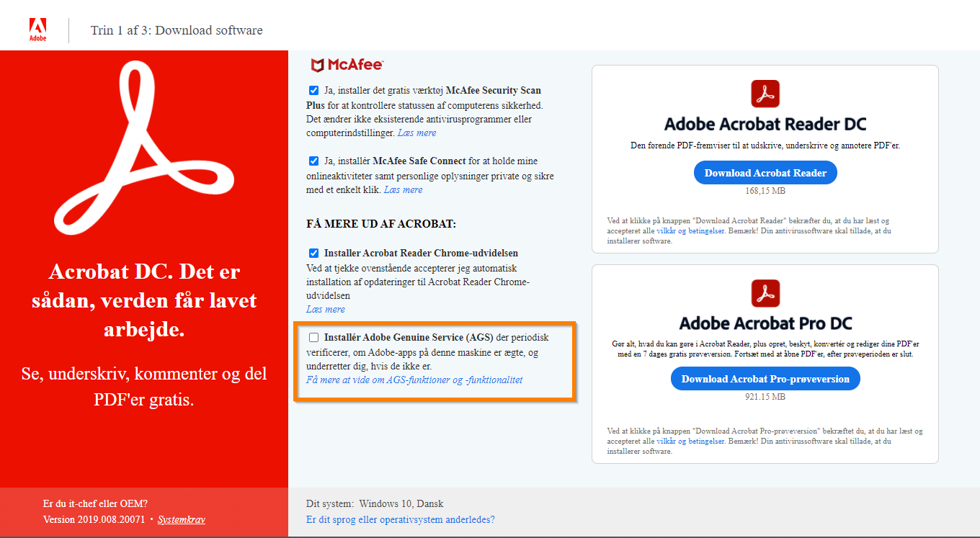This screenshot has width=980, height=538.
Task: Click Download Acrobat Reader
Action: 765,172
